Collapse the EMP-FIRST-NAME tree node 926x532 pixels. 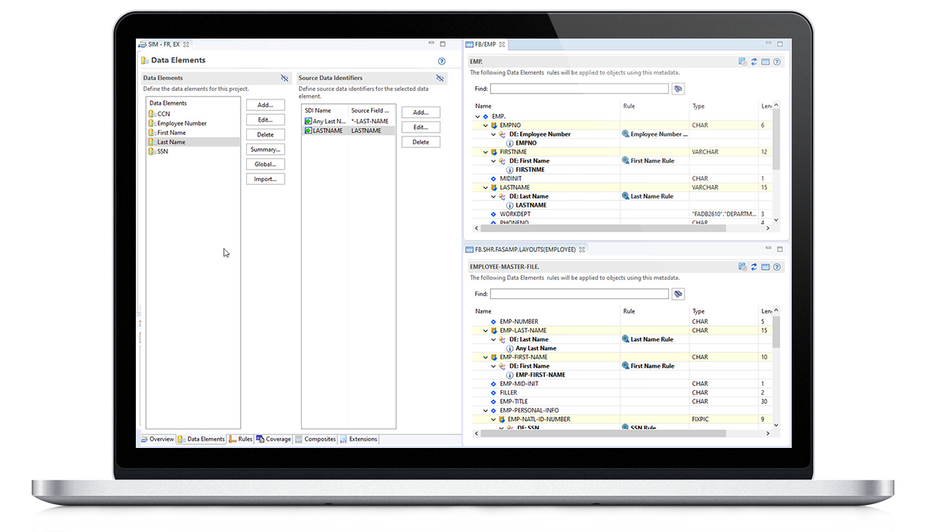[x=485, y=357]
